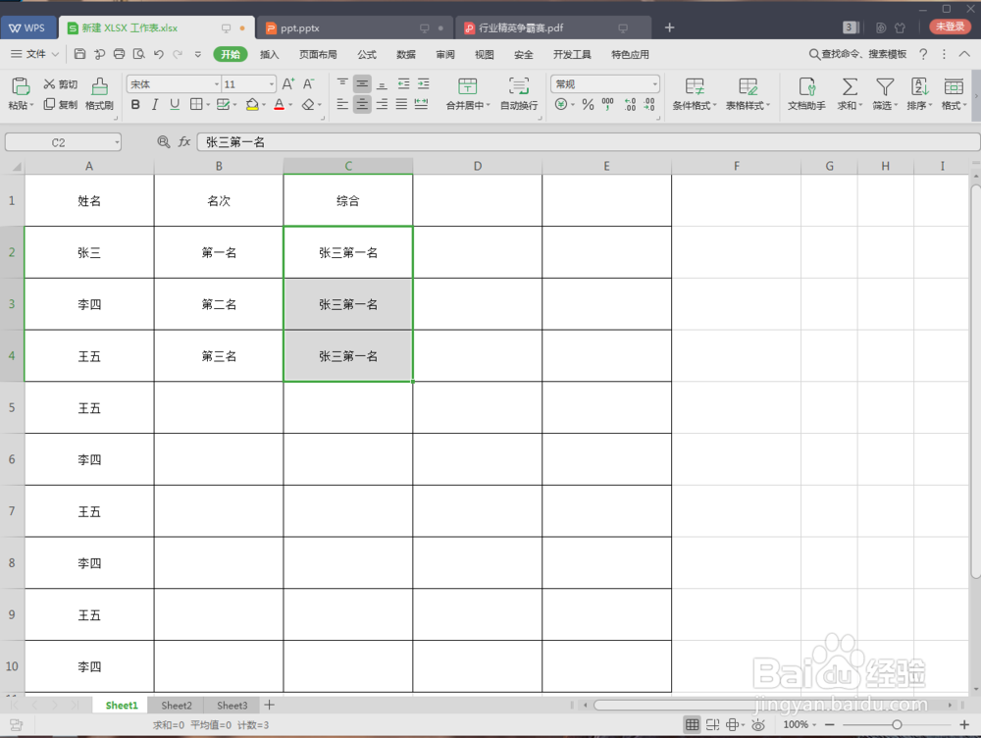Click the undo arrow
The image size is (981, 738).
click(158, 54)
